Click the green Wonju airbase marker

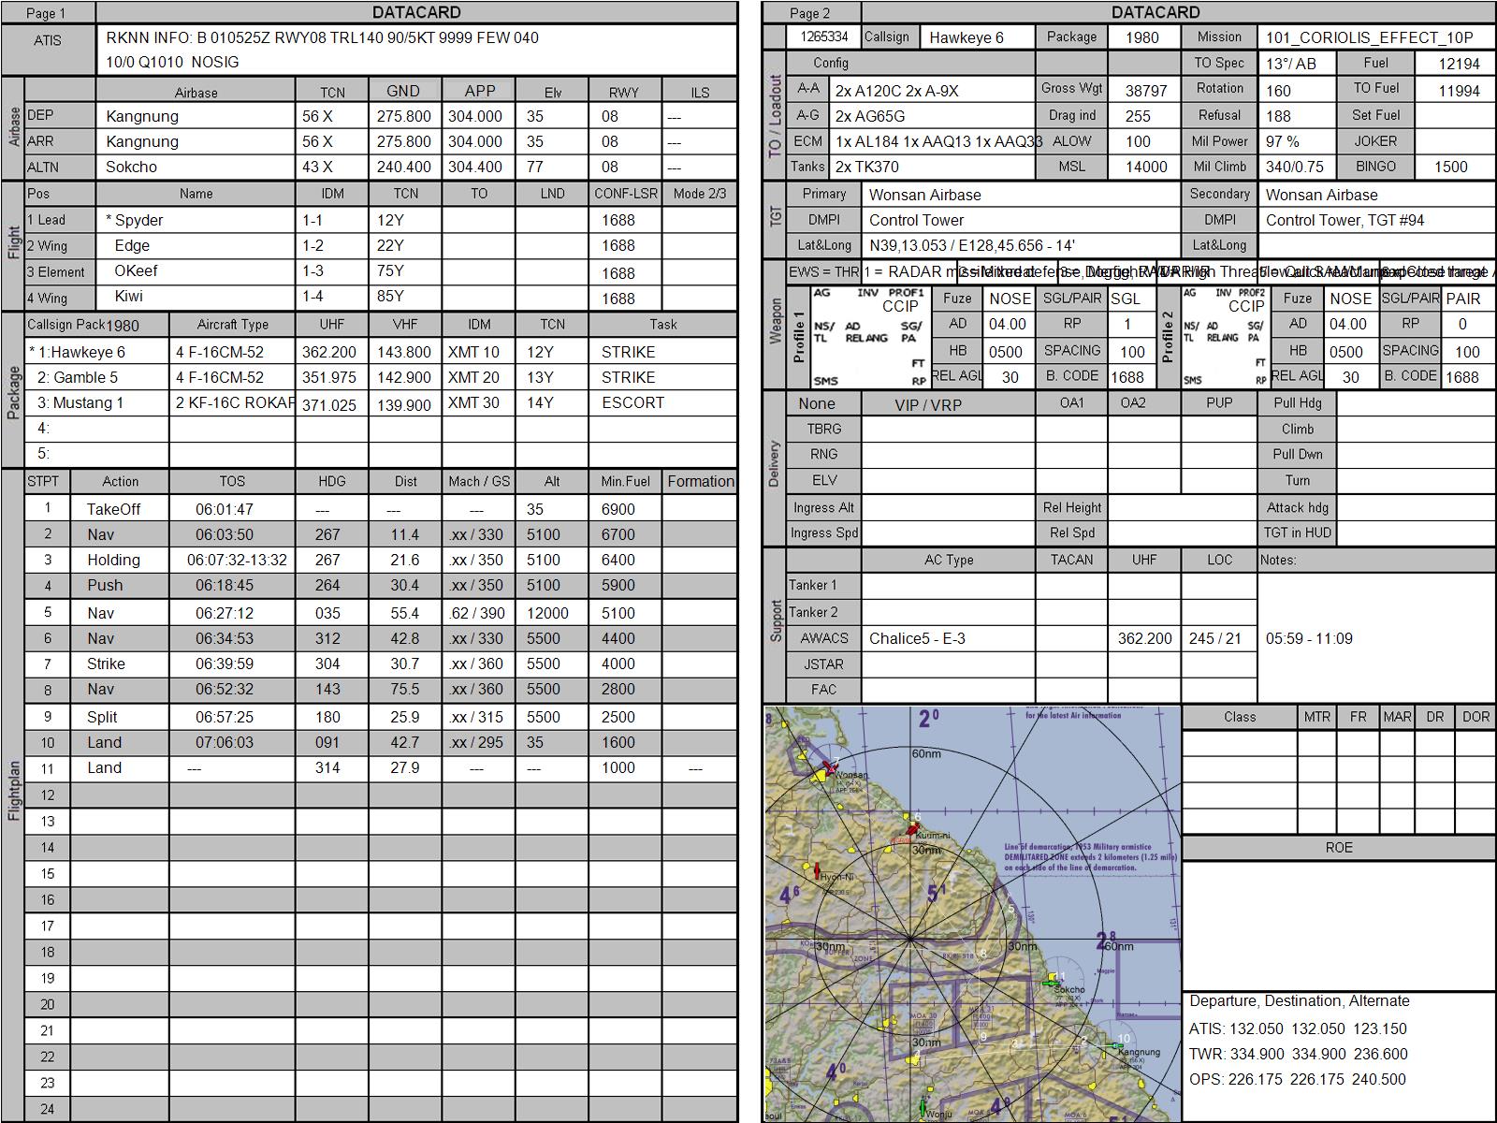tap(923, 1108)
